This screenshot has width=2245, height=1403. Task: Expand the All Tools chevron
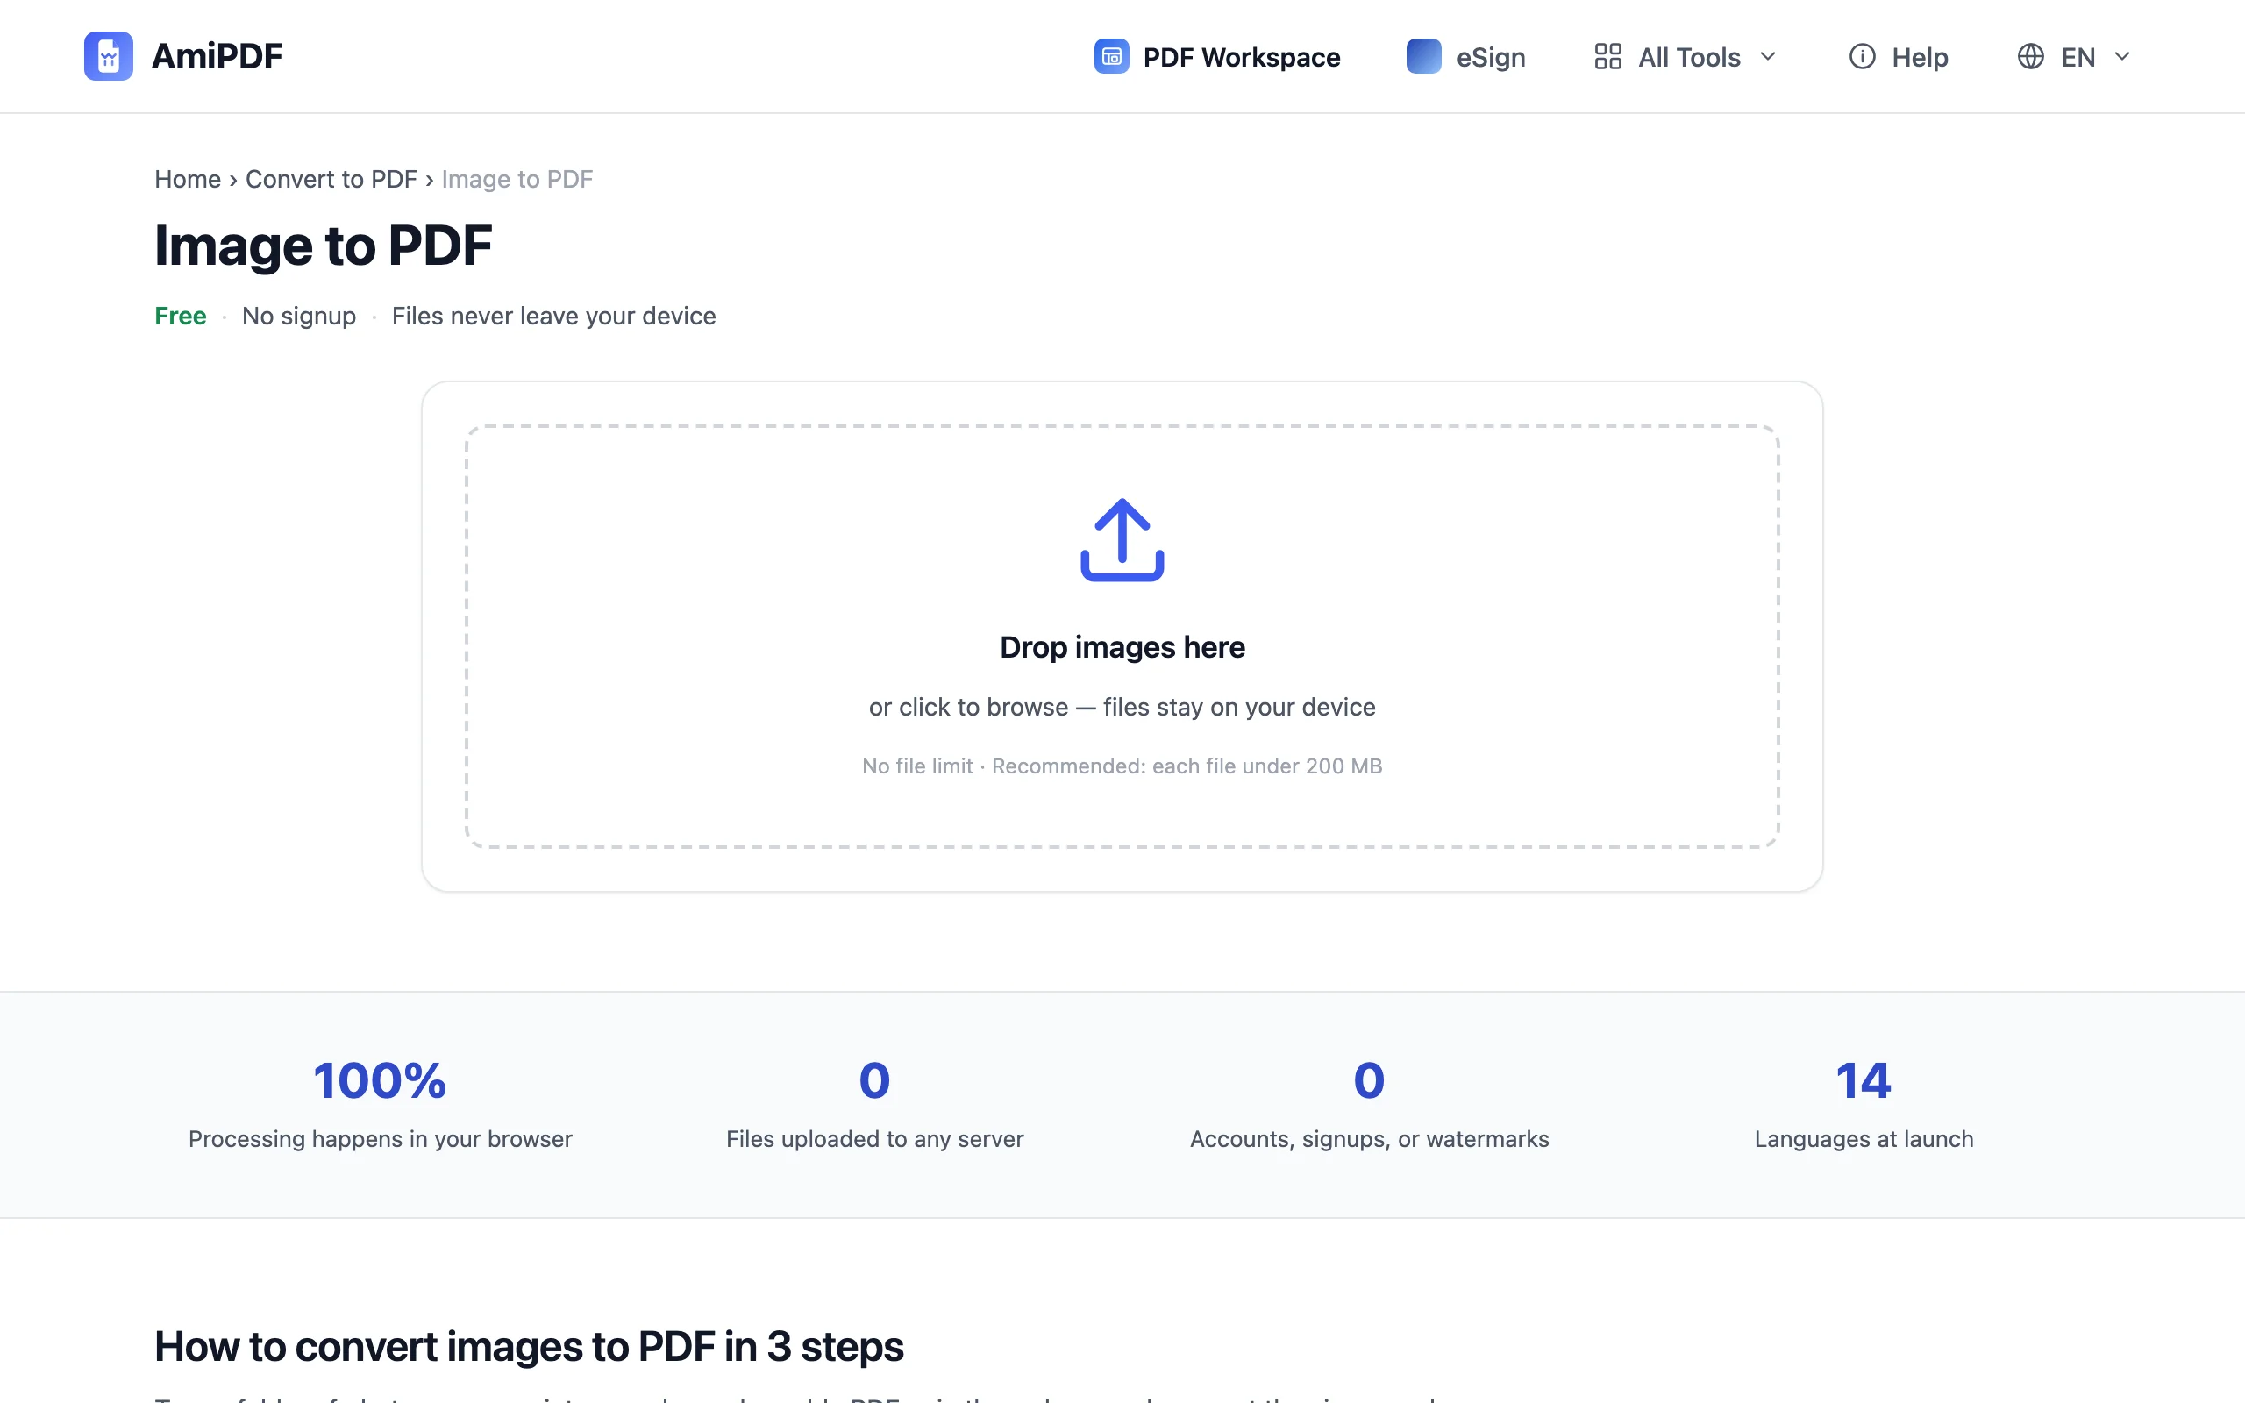coord(1767,57)
